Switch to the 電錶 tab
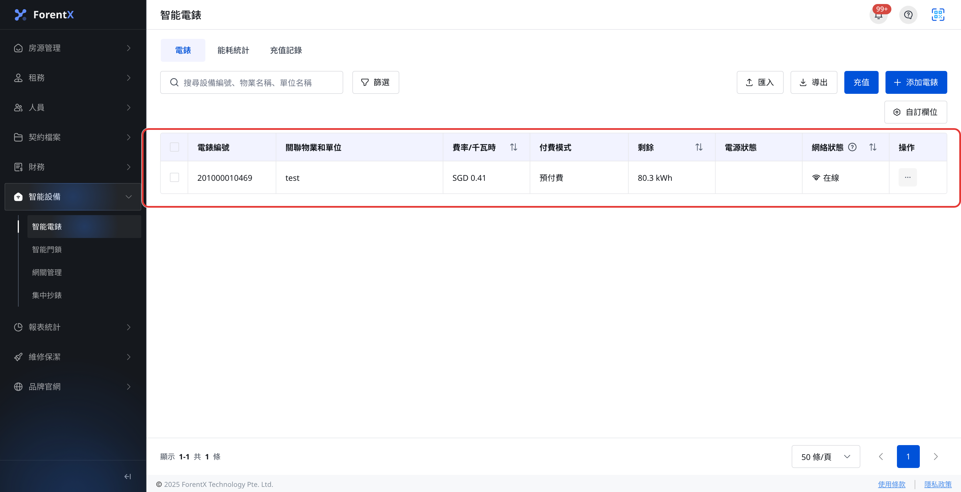This screenshot has width=961, height=492. coord(183,50)
